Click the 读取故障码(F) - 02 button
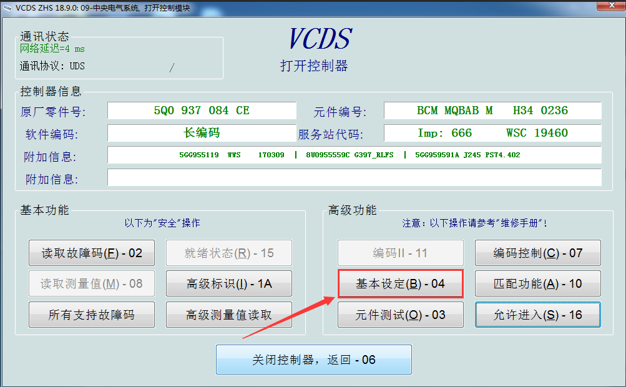626x387 pixels. (91, 253)
